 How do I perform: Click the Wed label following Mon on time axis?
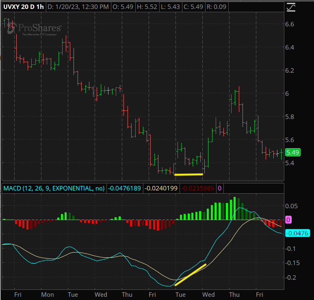tap(101, 295)
